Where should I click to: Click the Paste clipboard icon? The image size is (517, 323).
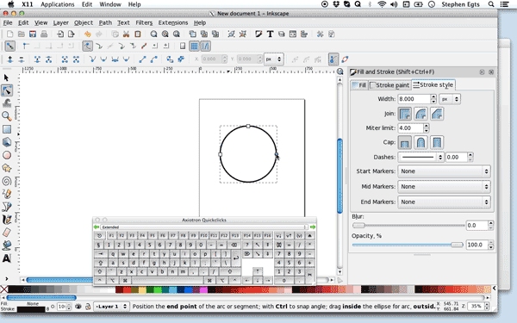click(x=138, y=34)
